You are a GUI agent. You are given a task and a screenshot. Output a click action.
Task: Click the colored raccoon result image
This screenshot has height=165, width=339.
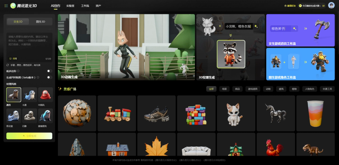pyautogui.click(x=231, y=54)
